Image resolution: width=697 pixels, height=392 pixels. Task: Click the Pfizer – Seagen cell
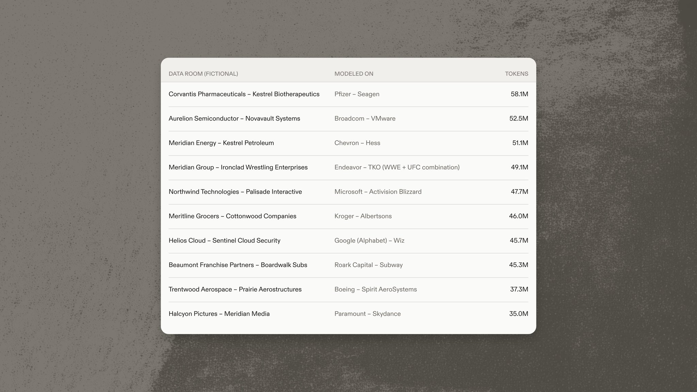[357, 94]
